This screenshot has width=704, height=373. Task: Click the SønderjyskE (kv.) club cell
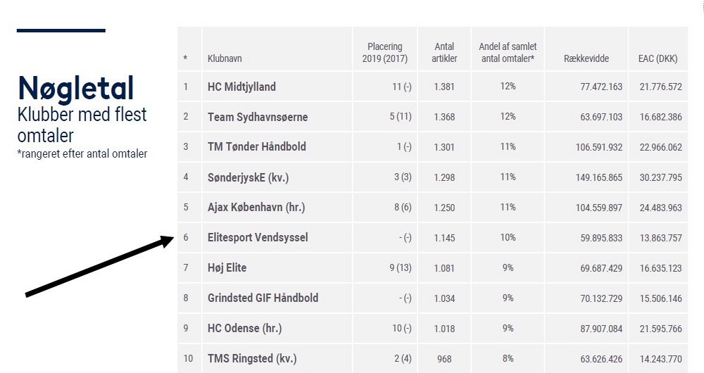coord(248,177)
